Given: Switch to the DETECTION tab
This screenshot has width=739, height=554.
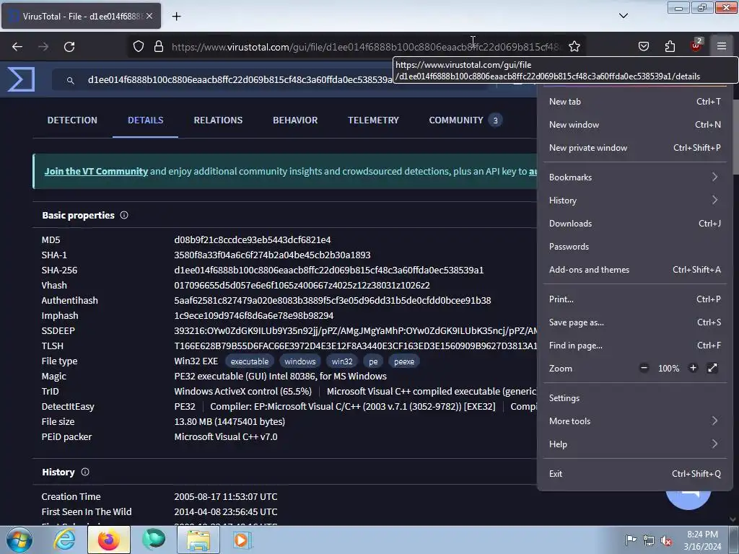Looking at the screenshot, I should 72,120.
